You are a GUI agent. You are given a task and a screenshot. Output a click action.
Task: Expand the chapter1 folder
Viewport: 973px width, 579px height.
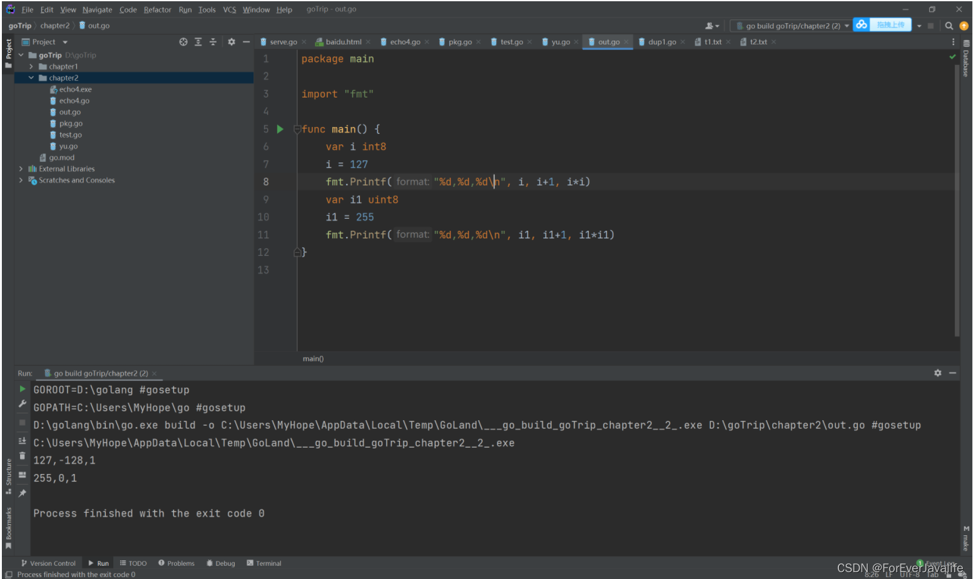pos(31,66)
